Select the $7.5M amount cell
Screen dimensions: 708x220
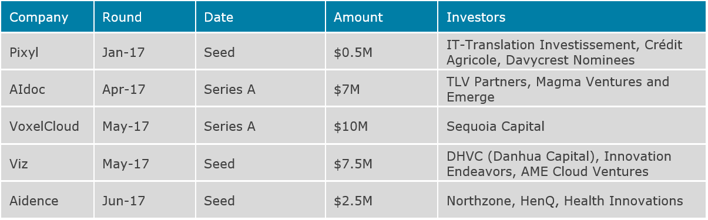381,164
